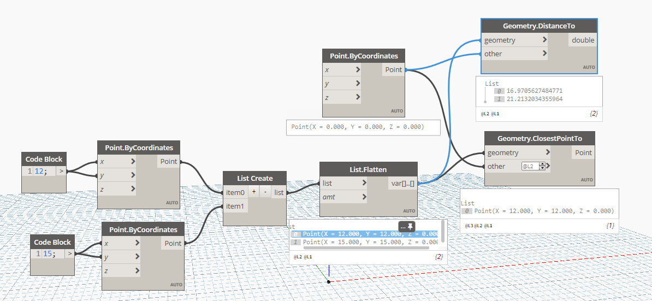This screenshot has width=652, height=301.
Task: Click the ellipsis icon on List.Flatten preview
Action: pos(403,226)
